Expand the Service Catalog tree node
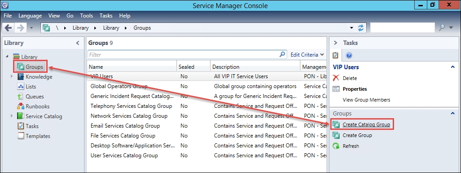Viewport: 461px width, 173px height. (x=12, y=116)
